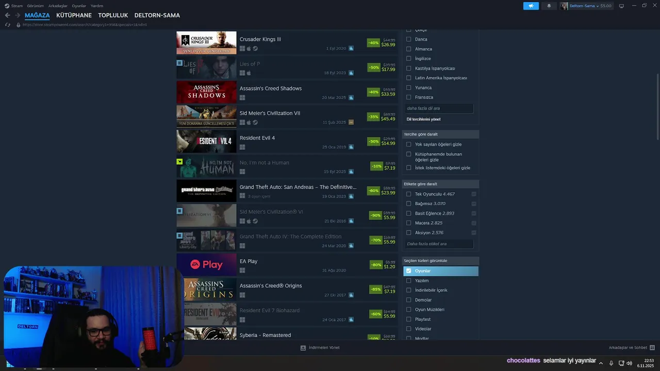Check the Danca language filter

pos(409,39)
